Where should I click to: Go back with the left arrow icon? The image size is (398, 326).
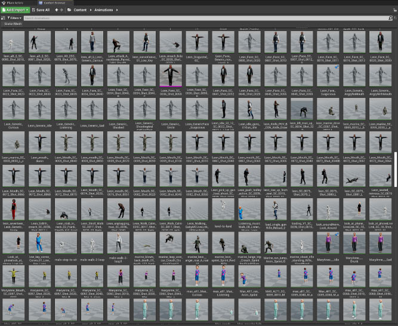click(57, 10)
